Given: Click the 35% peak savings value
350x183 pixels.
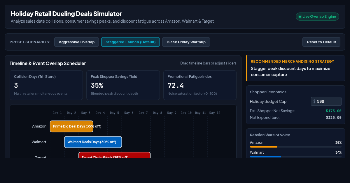Looking at the screenshot, I should 97,85.
